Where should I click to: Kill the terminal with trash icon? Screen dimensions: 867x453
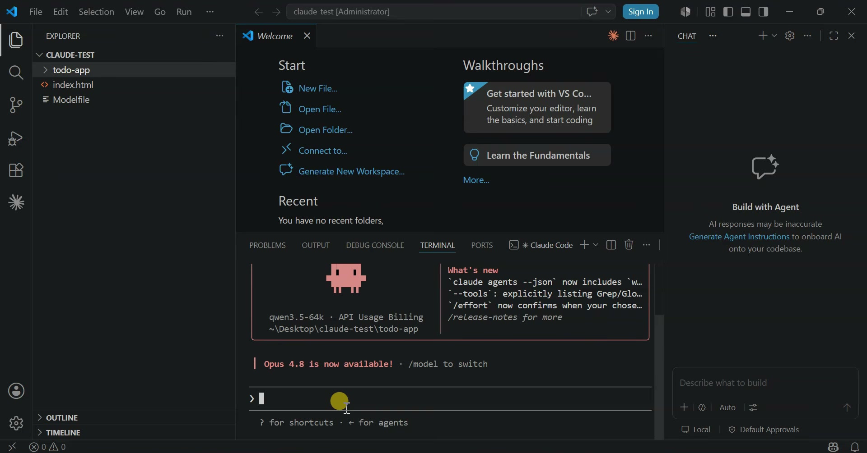tap(629, 245)
